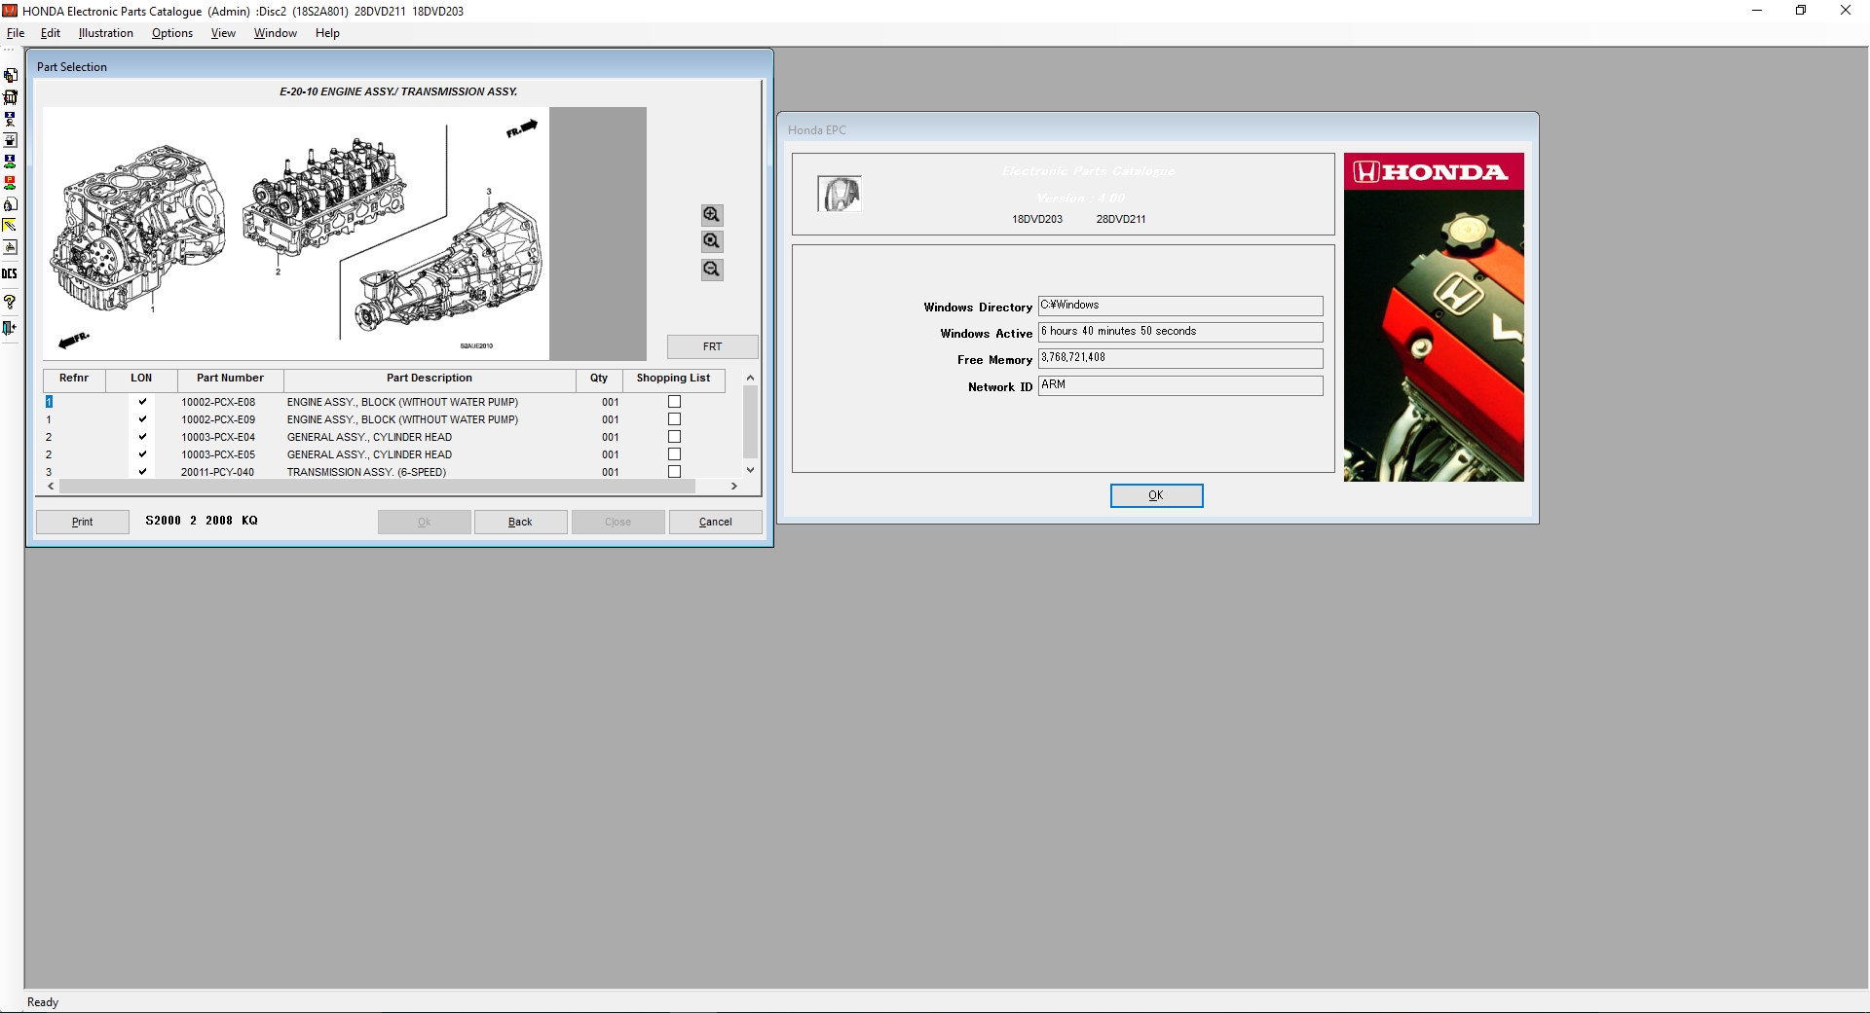Open the View menu

pos(223,33)
